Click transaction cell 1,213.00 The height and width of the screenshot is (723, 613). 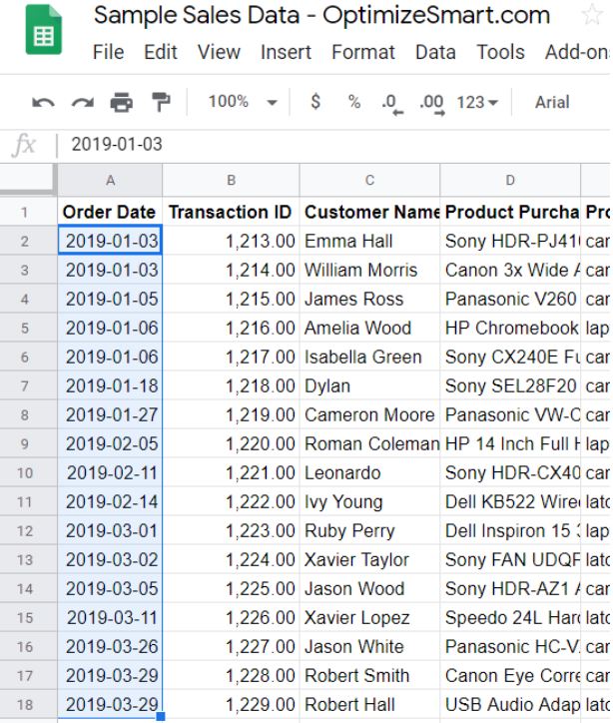pyautogui.click(x=231, y=241)
